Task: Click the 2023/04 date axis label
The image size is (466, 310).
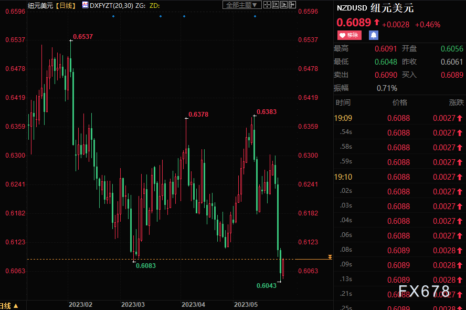Action: [193, 305]
